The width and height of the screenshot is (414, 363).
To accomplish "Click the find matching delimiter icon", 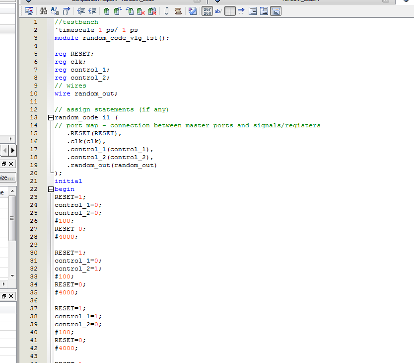I will tap(66, 11).
